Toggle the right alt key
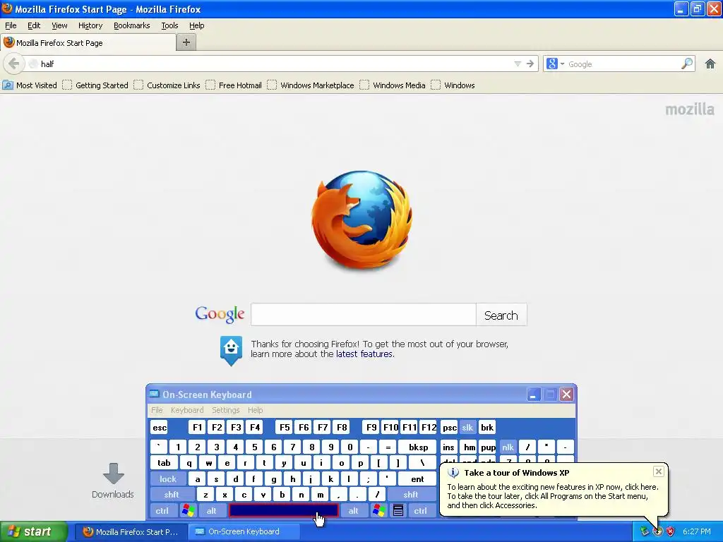 coord(353,511)
